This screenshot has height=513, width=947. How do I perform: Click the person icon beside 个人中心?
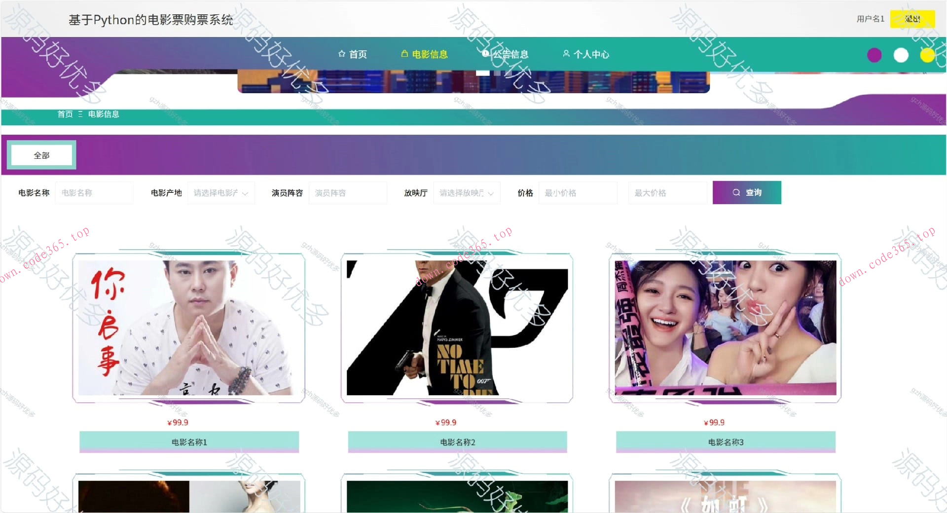click(x=566, y=54)
